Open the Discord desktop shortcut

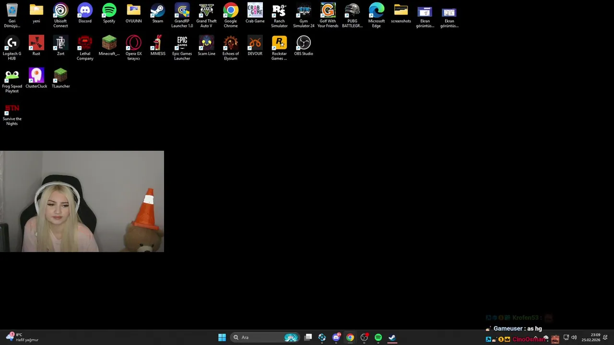click(x=85, y=13)
